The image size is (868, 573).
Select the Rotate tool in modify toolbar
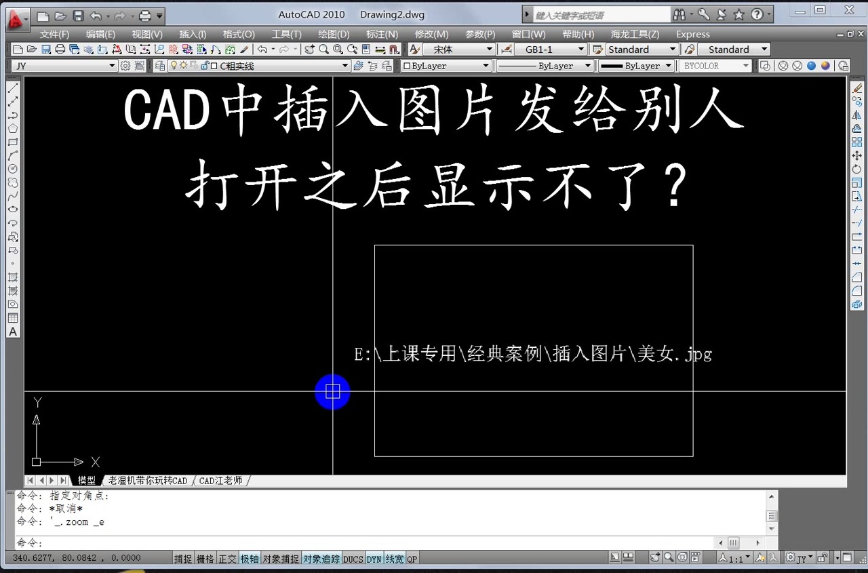pos(857,169)
